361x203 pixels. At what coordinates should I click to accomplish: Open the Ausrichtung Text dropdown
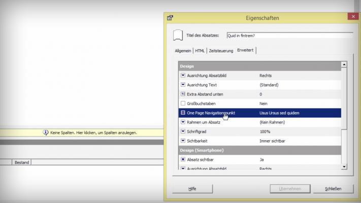click(x=183, y=85)
